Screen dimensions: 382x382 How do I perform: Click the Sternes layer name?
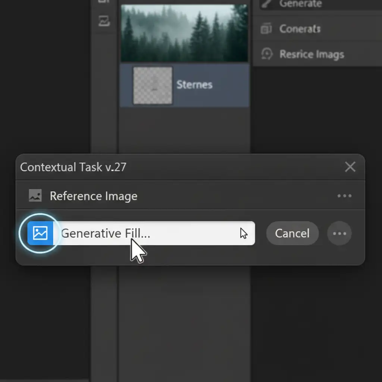(194, 84)
